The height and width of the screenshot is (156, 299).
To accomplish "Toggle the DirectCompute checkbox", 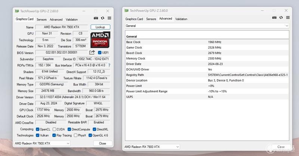I will tap(70, 129).
